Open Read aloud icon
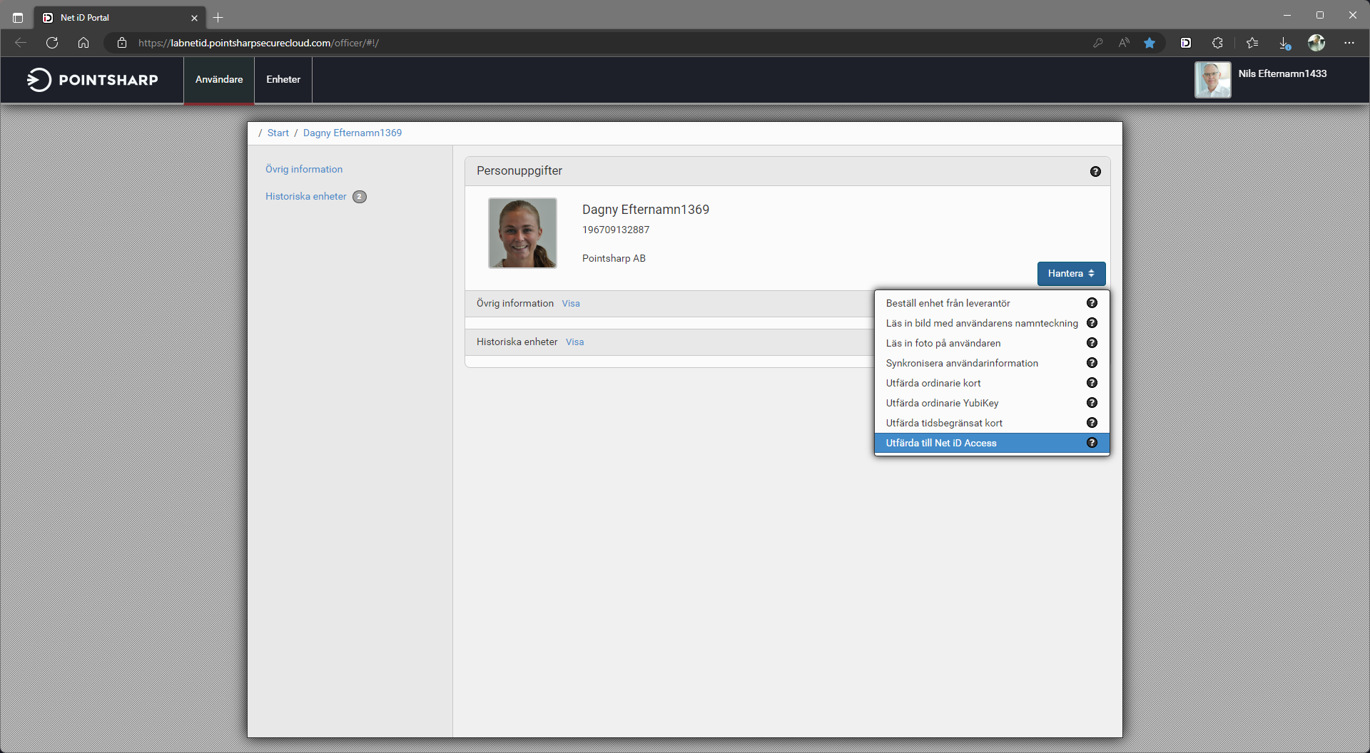The width and height of the screenshot is (1370, 753). tap(1124, 43)
